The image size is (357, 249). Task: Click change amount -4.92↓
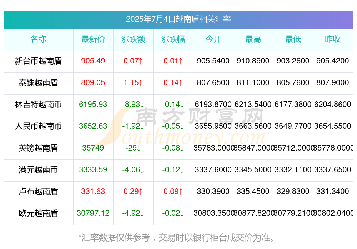coord(133,213)
